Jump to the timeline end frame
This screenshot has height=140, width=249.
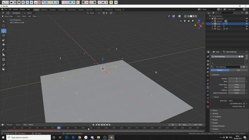tap(109, 125)
